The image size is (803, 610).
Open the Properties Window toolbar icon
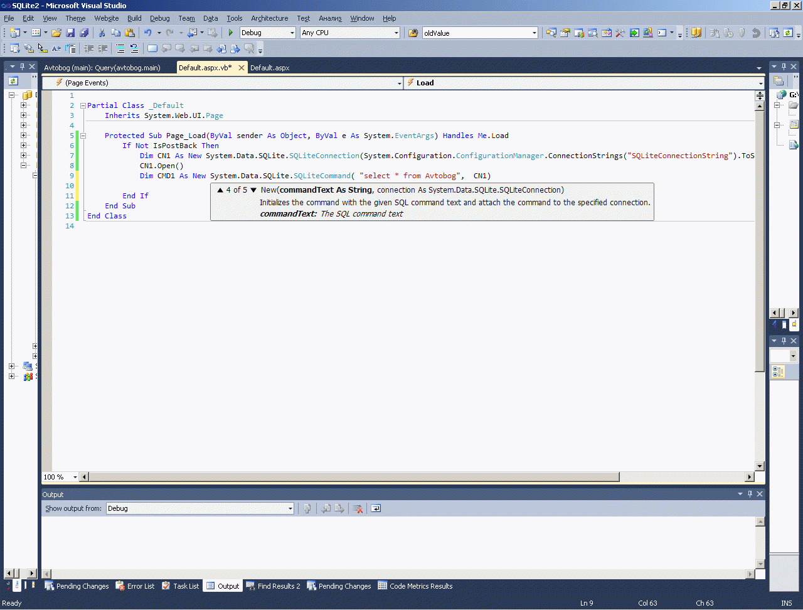tap(565, 33)
